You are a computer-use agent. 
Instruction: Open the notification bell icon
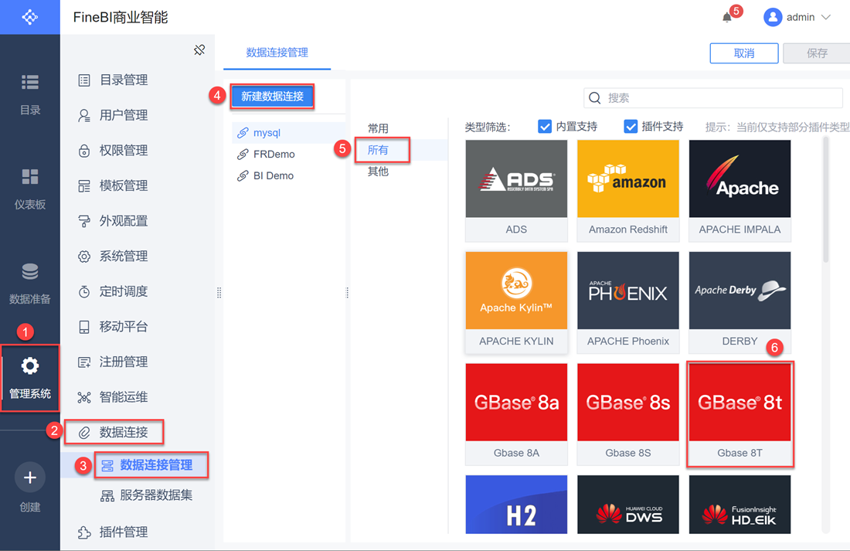tap(727, 17)
